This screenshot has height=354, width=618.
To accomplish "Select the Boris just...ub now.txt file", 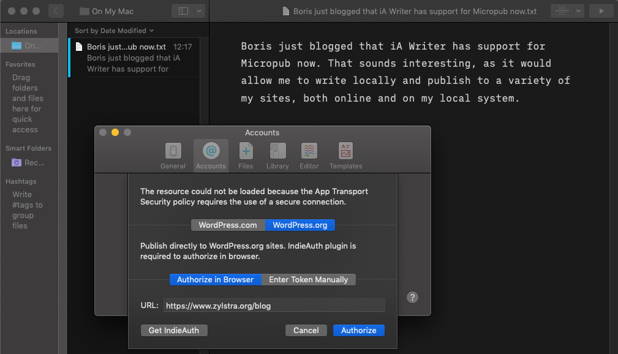I will (x=134, y=58).
